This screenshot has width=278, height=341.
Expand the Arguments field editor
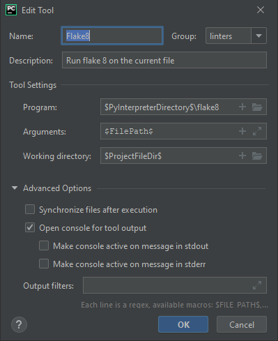tap(257, 131)
